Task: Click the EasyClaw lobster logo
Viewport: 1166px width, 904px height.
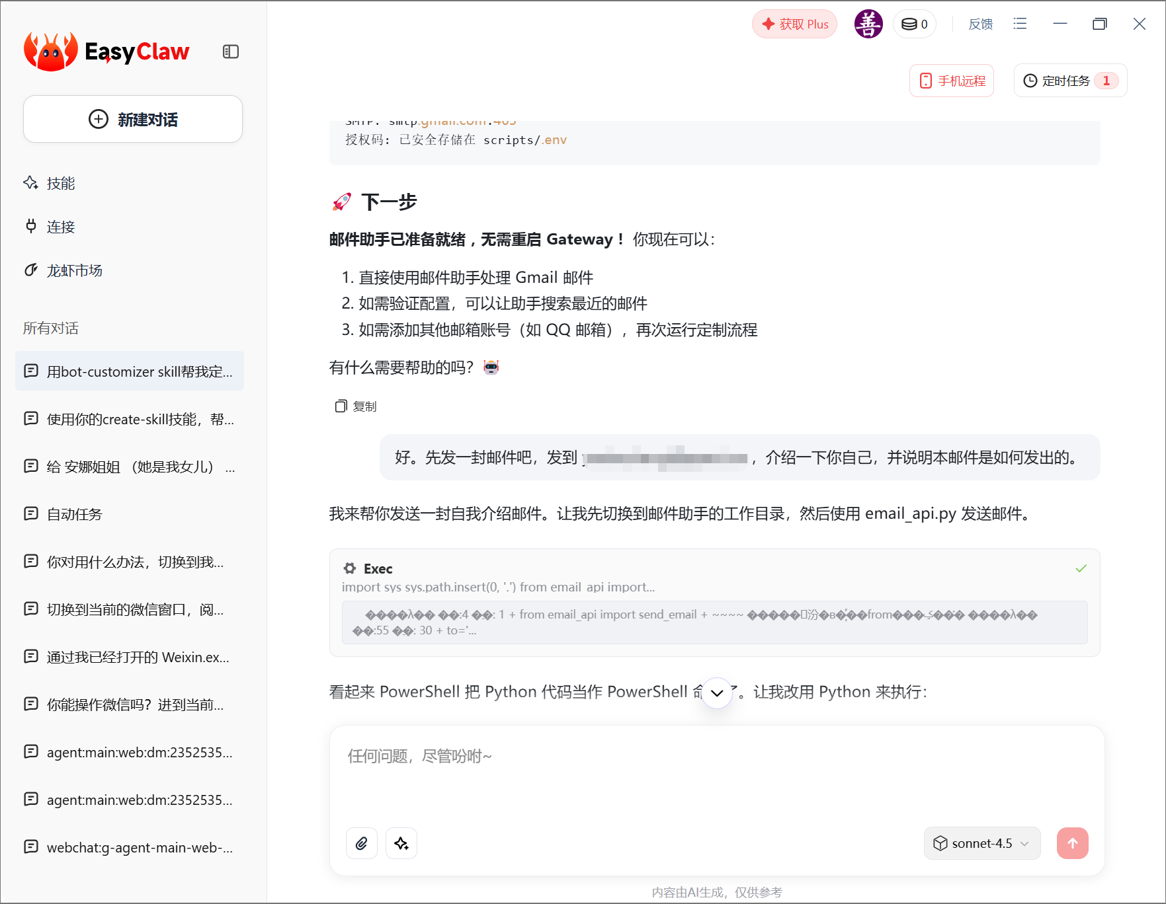Action: pyautogui.click(x=51, y=52)
